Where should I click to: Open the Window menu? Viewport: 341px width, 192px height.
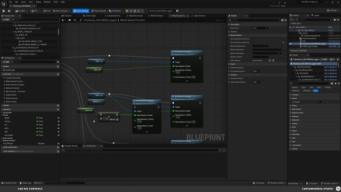click(47, 2)
